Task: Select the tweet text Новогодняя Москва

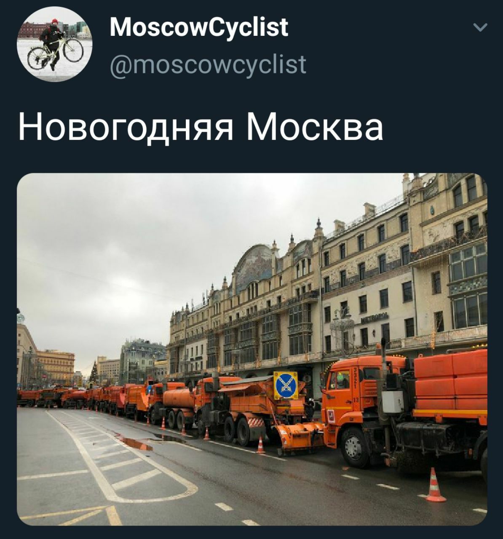Action: pyautogui.click(x=201, y=127)
